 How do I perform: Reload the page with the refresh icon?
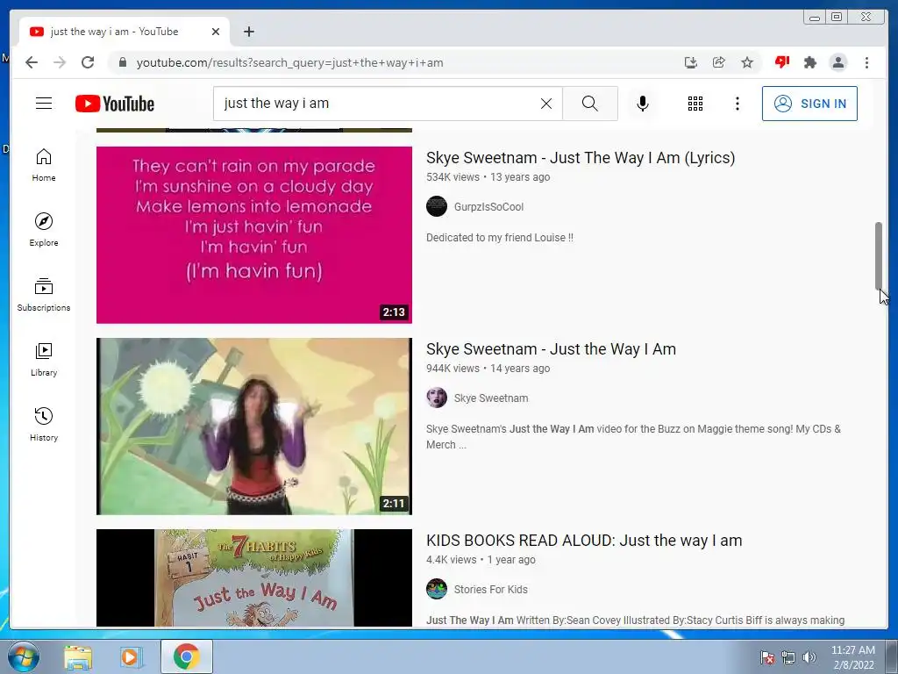coord(88,62)
